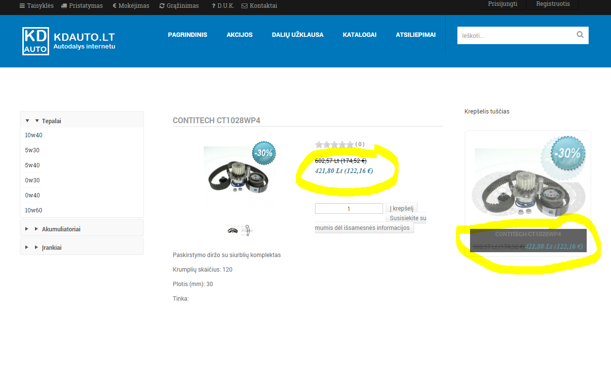
Task: Select the 10w40 oil subcategory
Action: coord(34,135)
